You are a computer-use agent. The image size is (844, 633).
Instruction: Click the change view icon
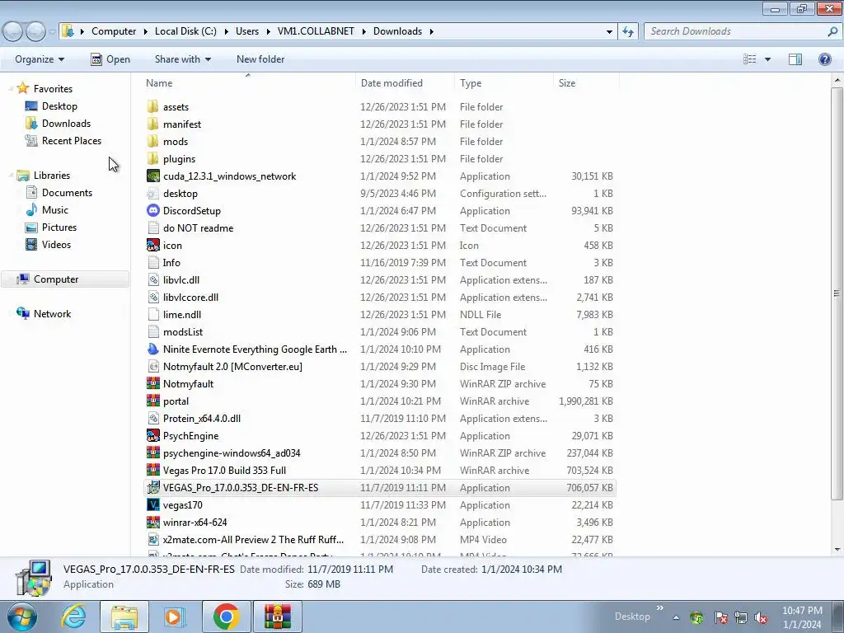coord(749,59)
